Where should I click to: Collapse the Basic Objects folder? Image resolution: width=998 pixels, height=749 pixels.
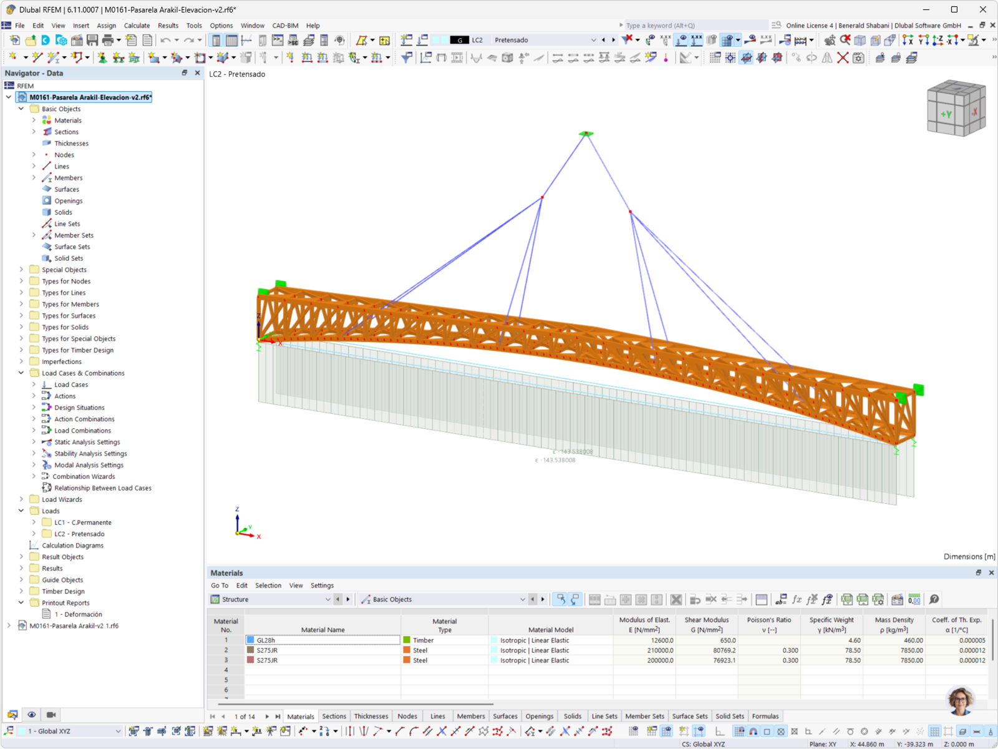tap(21, 109)
